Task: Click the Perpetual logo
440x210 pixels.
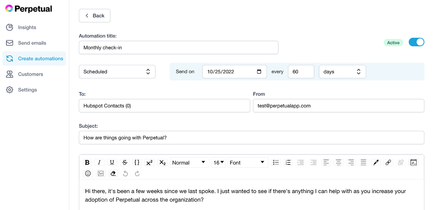Action: [x=29, y=9]
